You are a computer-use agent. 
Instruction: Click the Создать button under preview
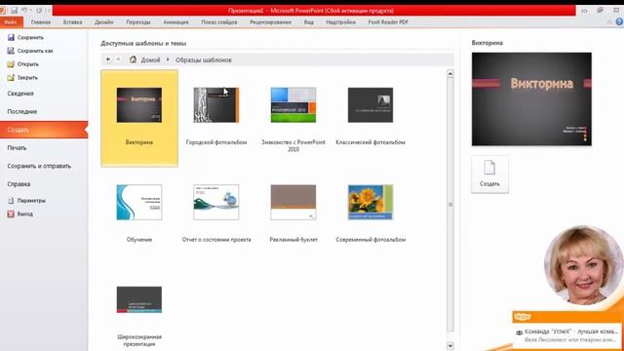(489, 175)
